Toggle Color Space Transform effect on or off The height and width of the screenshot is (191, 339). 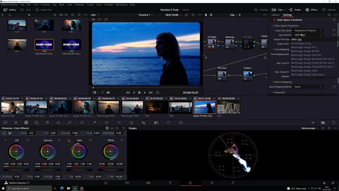click(x=274, y=20)
